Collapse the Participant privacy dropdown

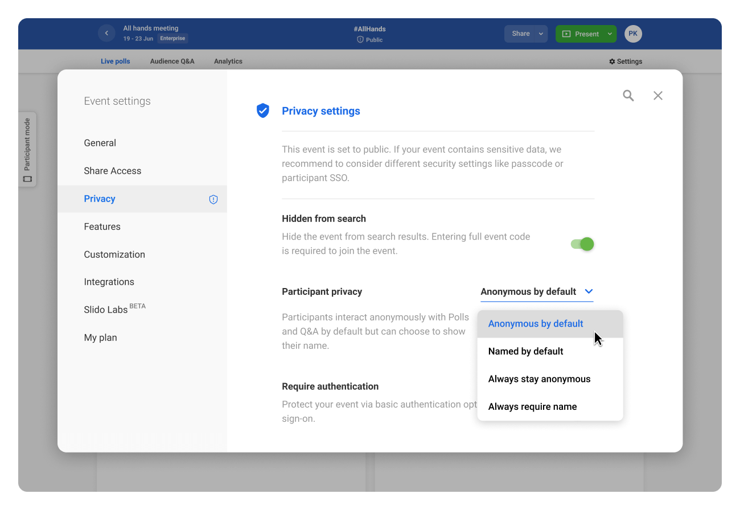(x=589, y=291)
